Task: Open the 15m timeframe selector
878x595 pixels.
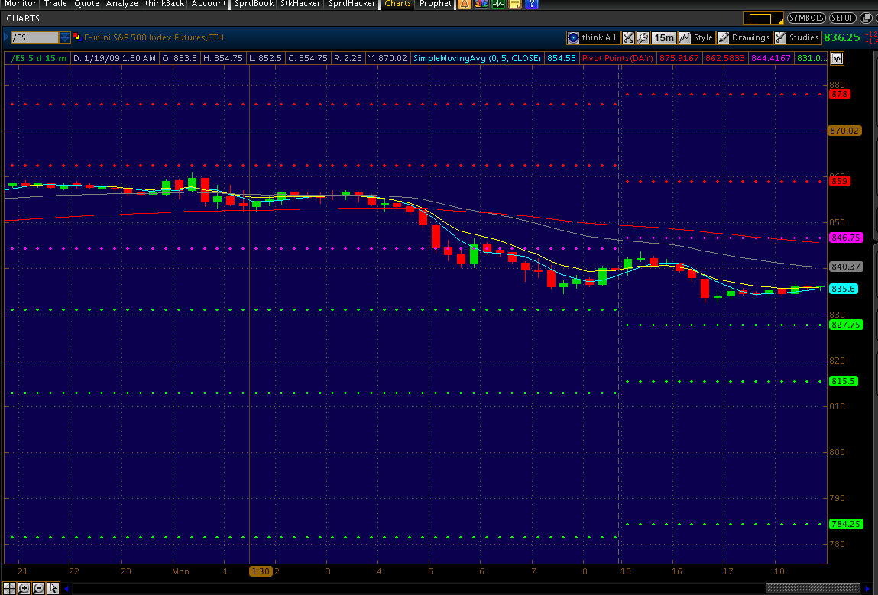Action: pos(664,37)
